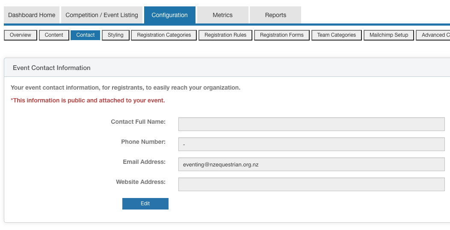Click the Contact Full Name field
Viewport: 450px width, 230px height.
point(311,124)
